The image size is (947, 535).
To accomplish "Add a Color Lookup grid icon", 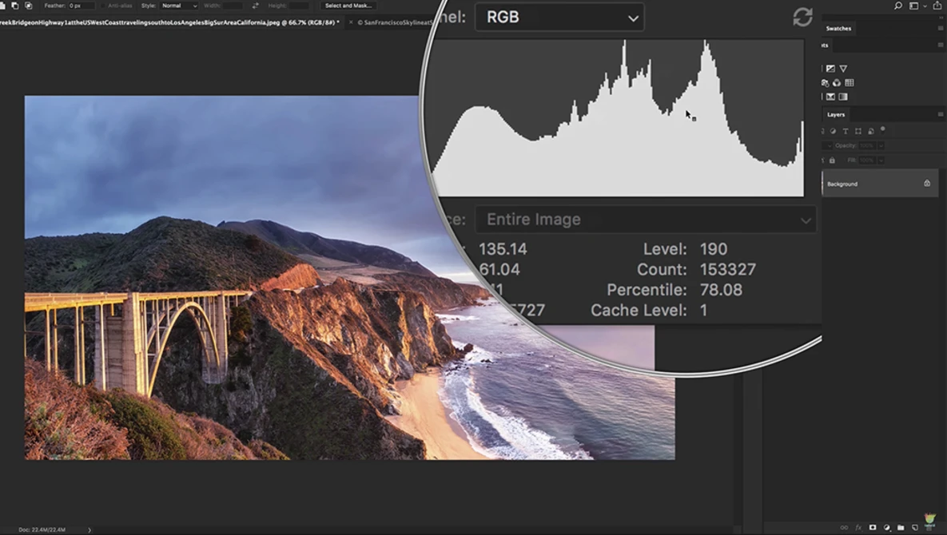I will [850, 82].
